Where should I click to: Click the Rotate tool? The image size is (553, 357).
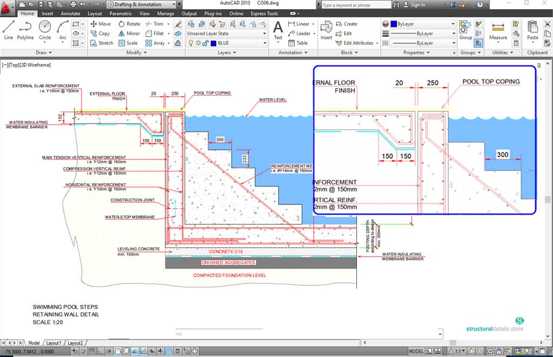pos(129,24)
